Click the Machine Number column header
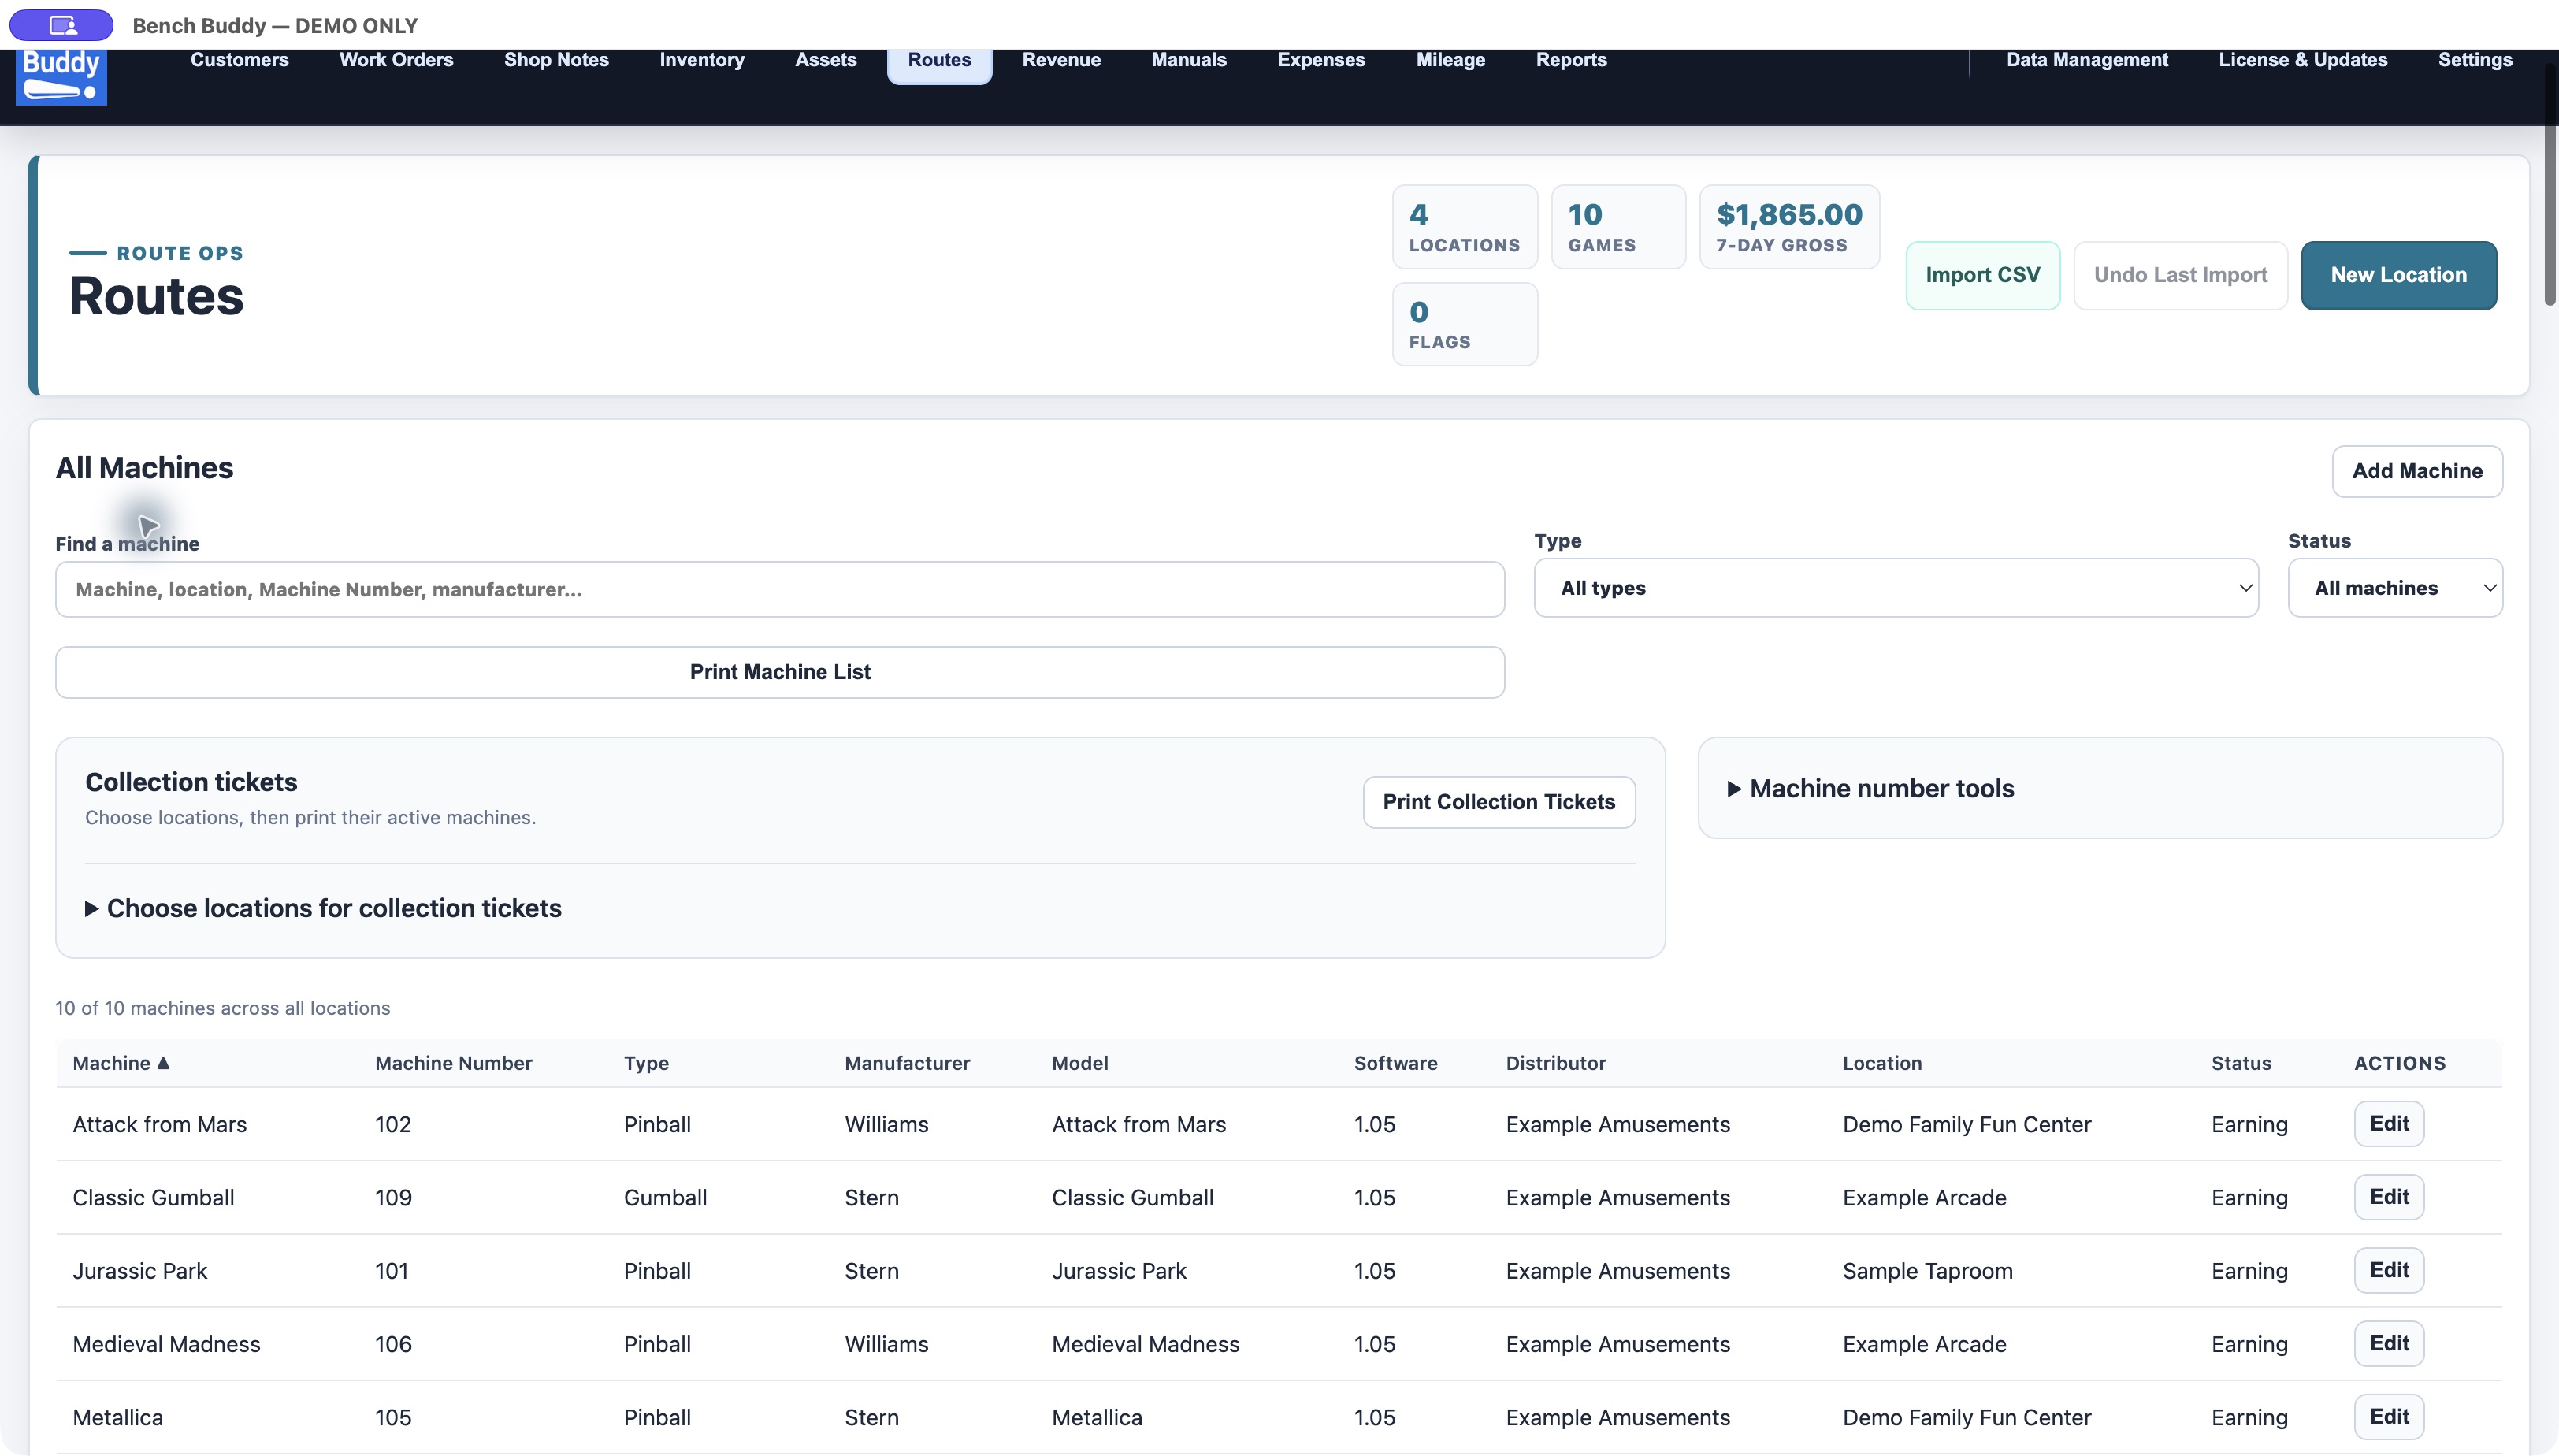Image resolution: width=2559 pixels, height=1456 pixels. tap(453, 1063)
